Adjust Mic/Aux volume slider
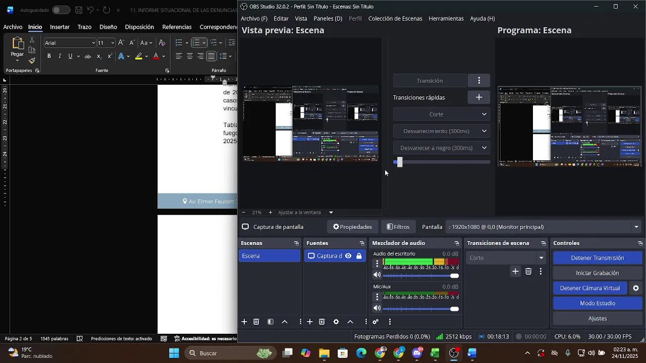This screenshot has width=646, height=363. pos(421,309)
